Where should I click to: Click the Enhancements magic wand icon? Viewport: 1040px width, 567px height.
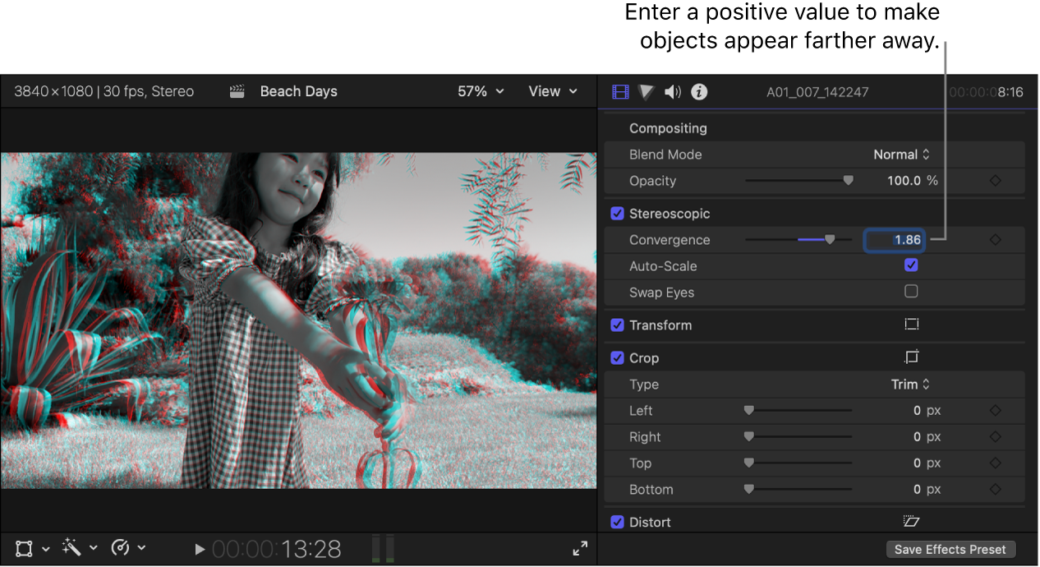click(x=72, y=548)
